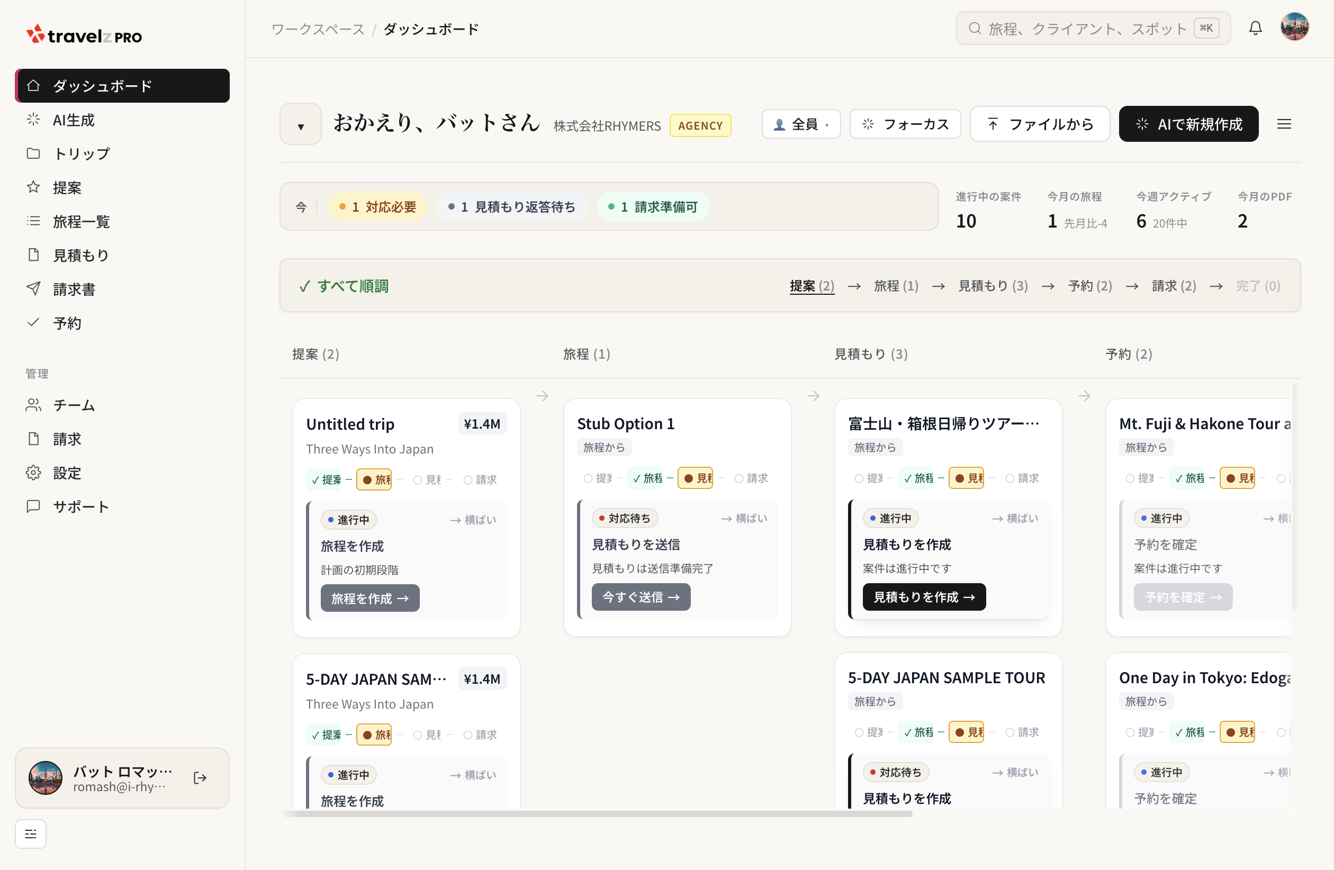Click the ファイルから upload button

(1040, 124)
